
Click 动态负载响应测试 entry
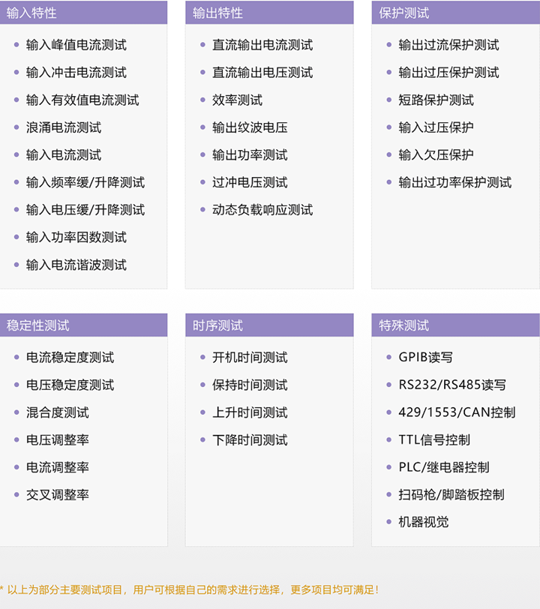[x=262, y=210]
